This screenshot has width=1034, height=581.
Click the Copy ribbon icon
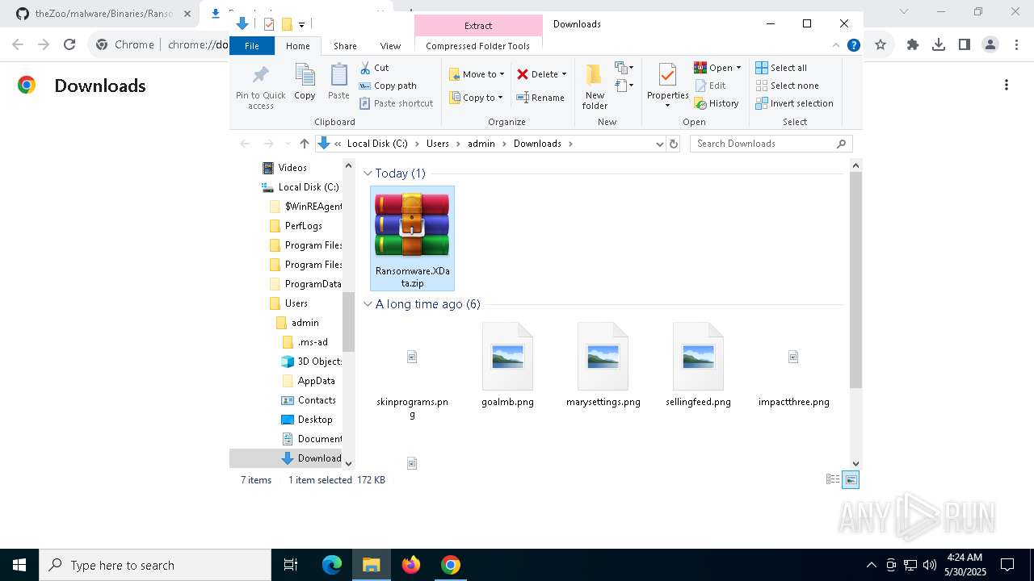[305, 82]
